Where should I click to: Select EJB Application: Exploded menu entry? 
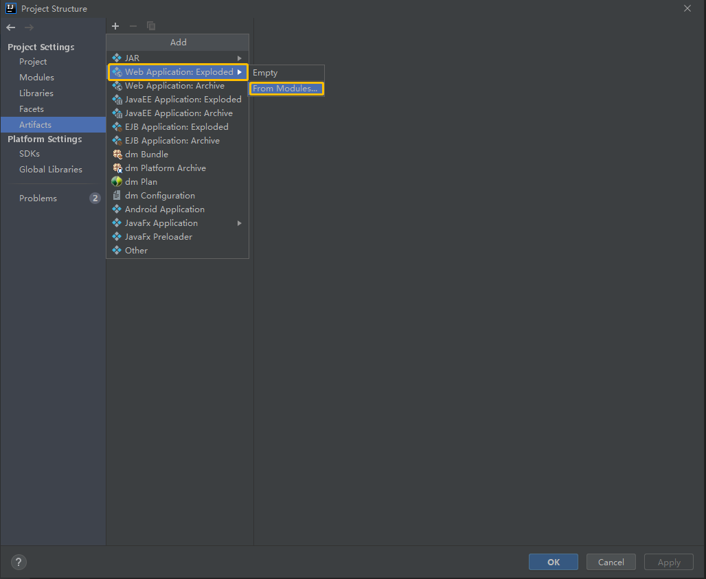[x=178, y=126]
